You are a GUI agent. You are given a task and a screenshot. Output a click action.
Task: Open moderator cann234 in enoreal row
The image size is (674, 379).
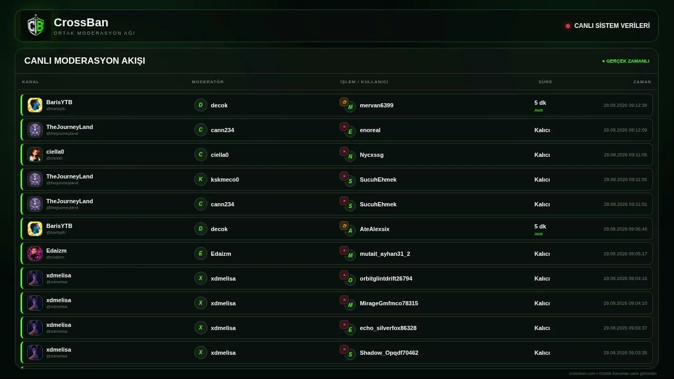[x=222, y=130]
